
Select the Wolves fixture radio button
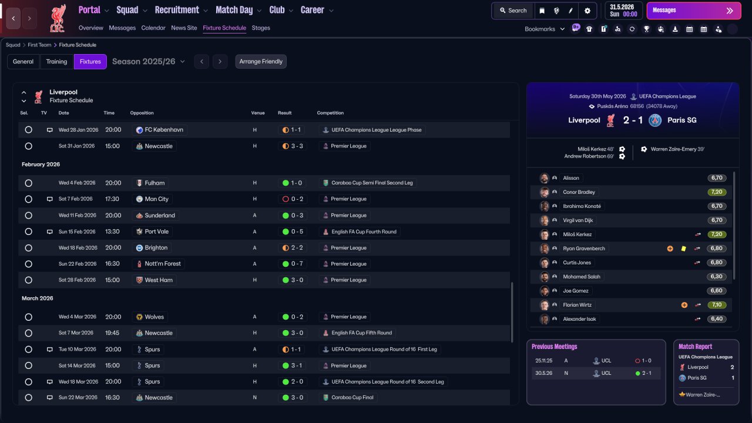tap(28, 317)
